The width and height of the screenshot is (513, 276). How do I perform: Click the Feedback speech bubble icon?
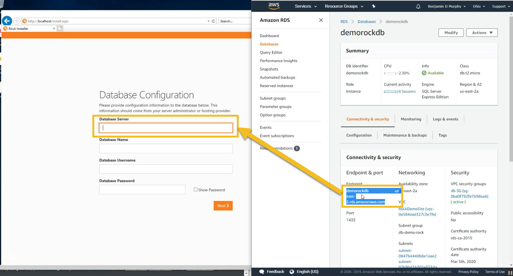(262, 272)
